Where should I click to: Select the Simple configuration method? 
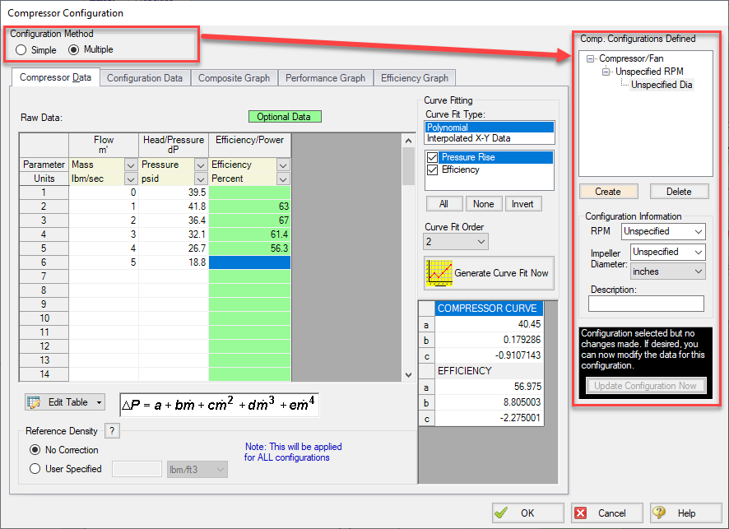pos(21,49)
